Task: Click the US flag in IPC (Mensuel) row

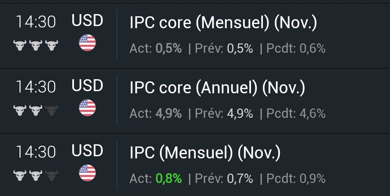Action: [x=87, y=173]
